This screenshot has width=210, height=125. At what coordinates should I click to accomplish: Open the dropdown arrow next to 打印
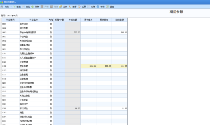click(x=11, y=6)
